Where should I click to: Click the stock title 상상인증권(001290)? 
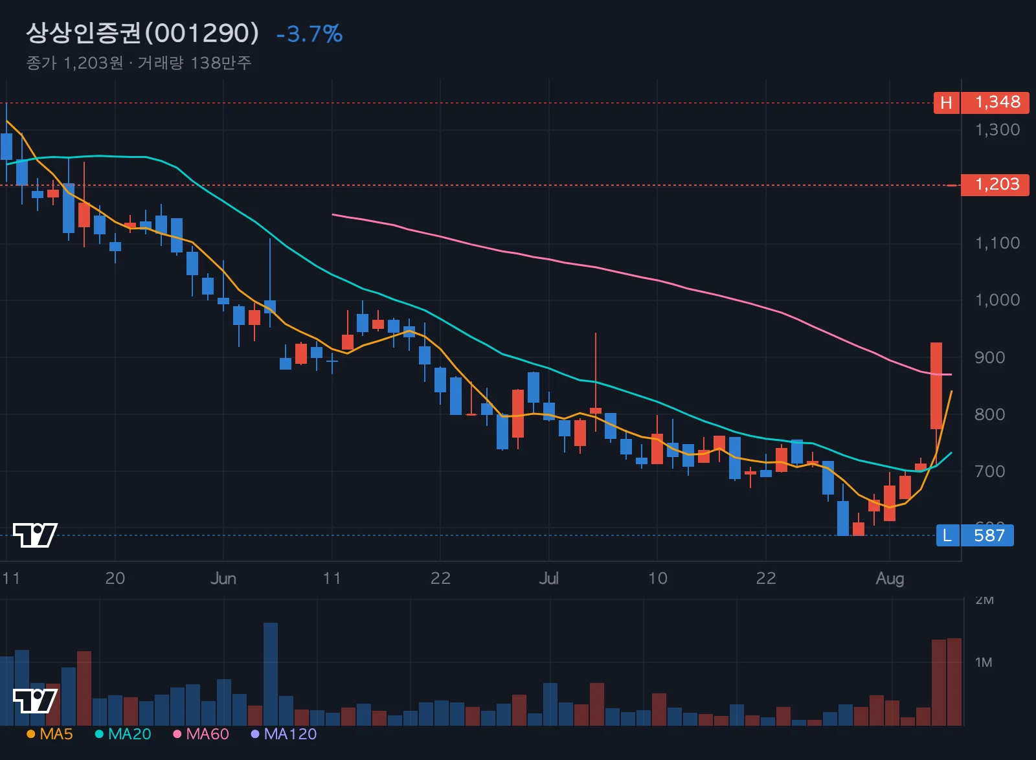click(x=142, y=33)
